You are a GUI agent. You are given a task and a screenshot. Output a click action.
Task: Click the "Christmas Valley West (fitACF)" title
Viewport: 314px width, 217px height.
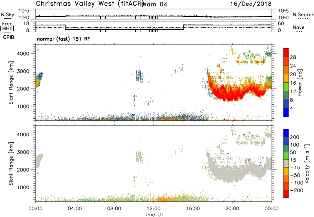pos(89,4)
